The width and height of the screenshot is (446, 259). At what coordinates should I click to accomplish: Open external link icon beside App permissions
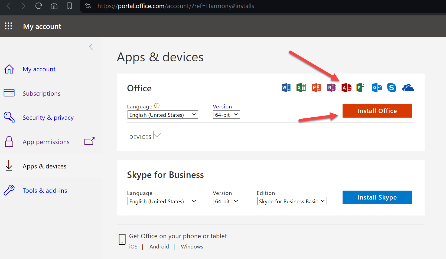pyautogui.click(x=89, y=141)
